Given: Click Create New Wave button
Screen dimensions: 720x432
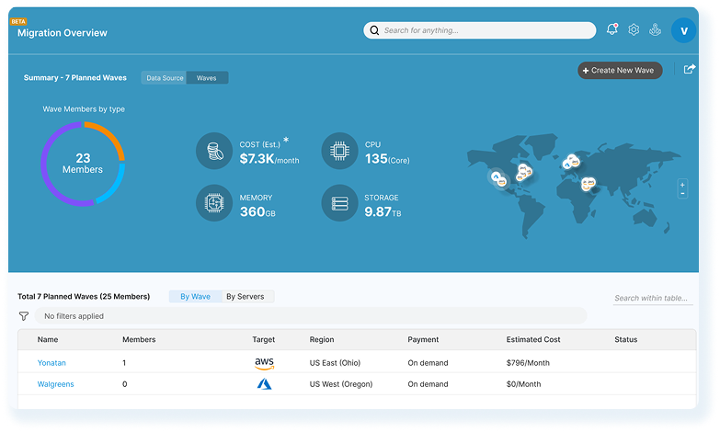Looking at the screenshot, I should [620, 70].
